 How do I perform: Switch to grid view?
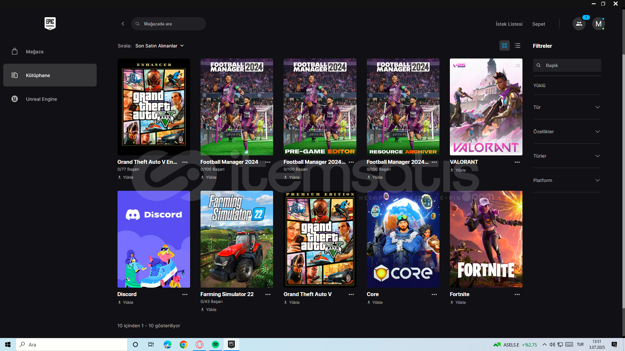[x=505, y=45]
